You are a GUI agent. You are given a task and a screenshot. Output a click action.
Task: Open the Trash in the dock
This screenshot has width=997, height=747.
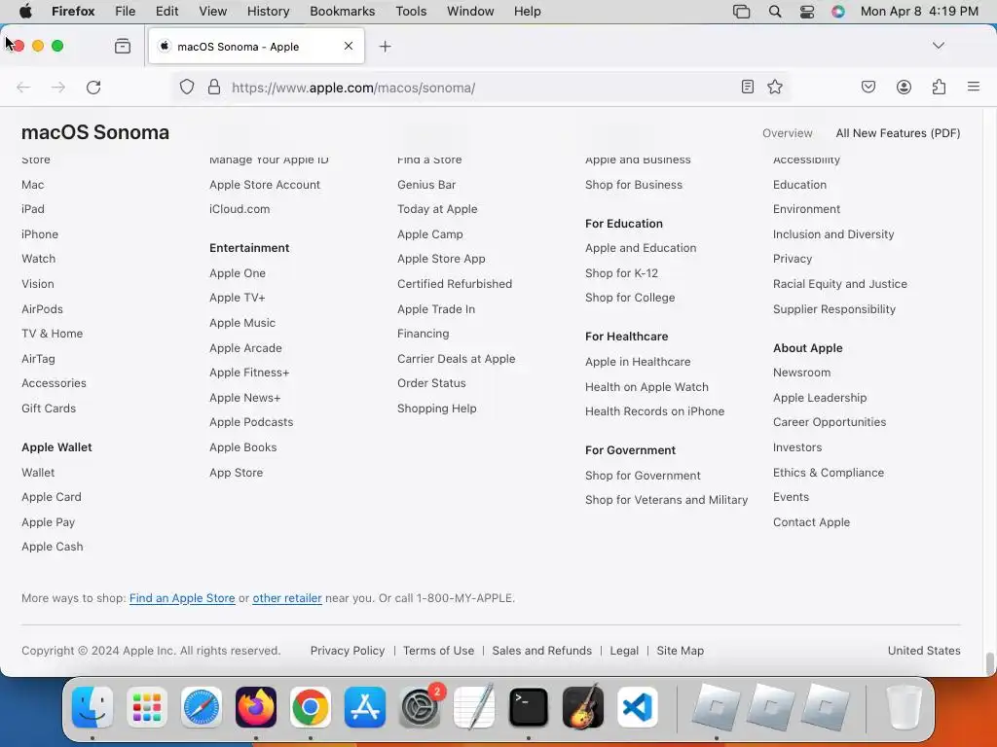(x=905, y=707)
